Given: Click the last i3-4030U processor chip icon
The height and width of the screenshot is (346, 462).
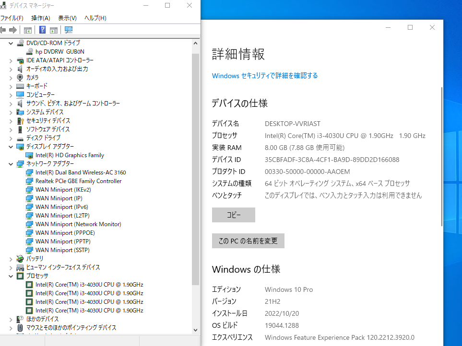Looking at the screenshot, I should tap(29, 311).
